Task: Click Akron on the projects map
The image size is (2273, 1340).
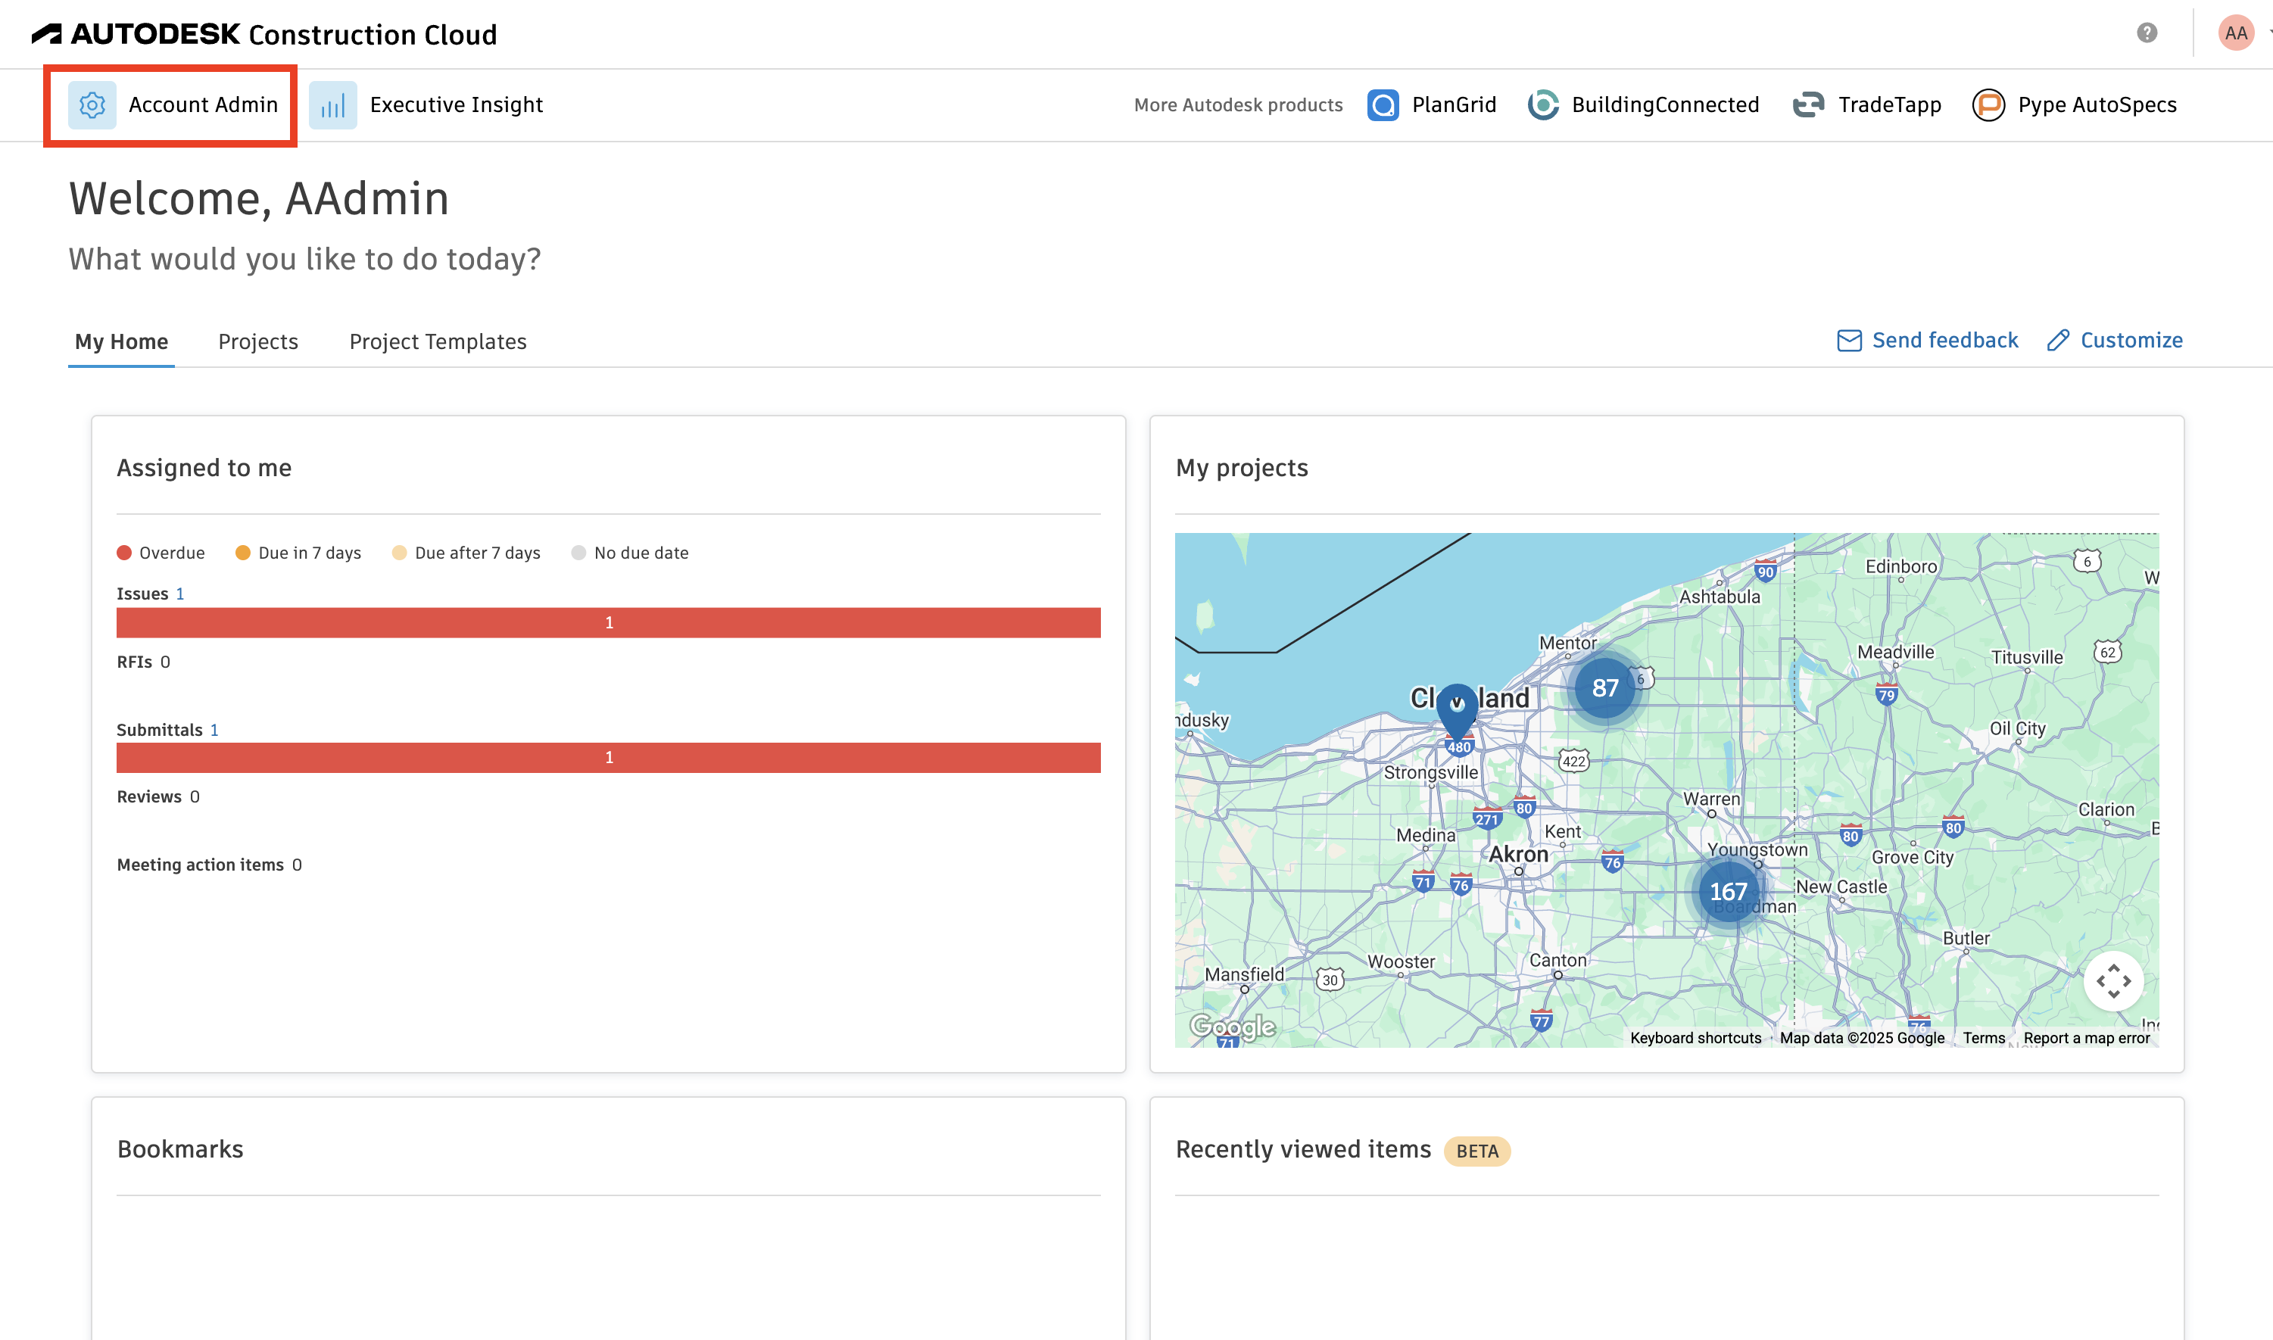Action: (1518, 854)
